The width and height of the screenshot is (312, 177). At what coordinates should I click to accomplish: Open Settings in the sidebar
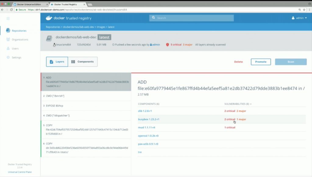16,57
